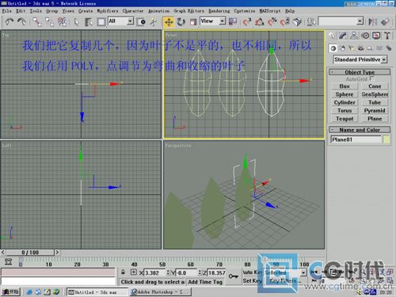Open the Rendering menu
The image size is (396, 297).
219,11
